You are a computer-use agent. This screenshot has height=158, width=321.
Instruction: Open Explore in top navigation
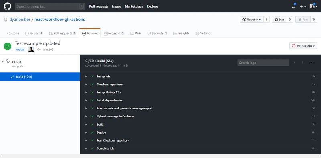pos(152,6)
